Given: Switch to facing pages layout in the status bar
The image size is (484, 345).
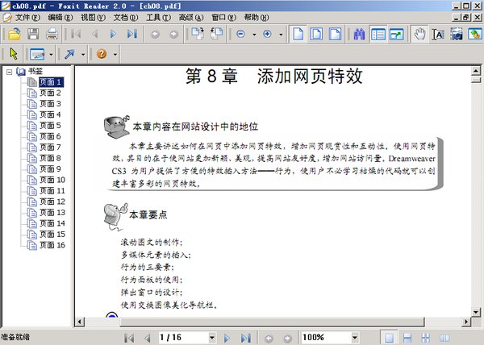Looking at the screenshot, I should (444, 338).
